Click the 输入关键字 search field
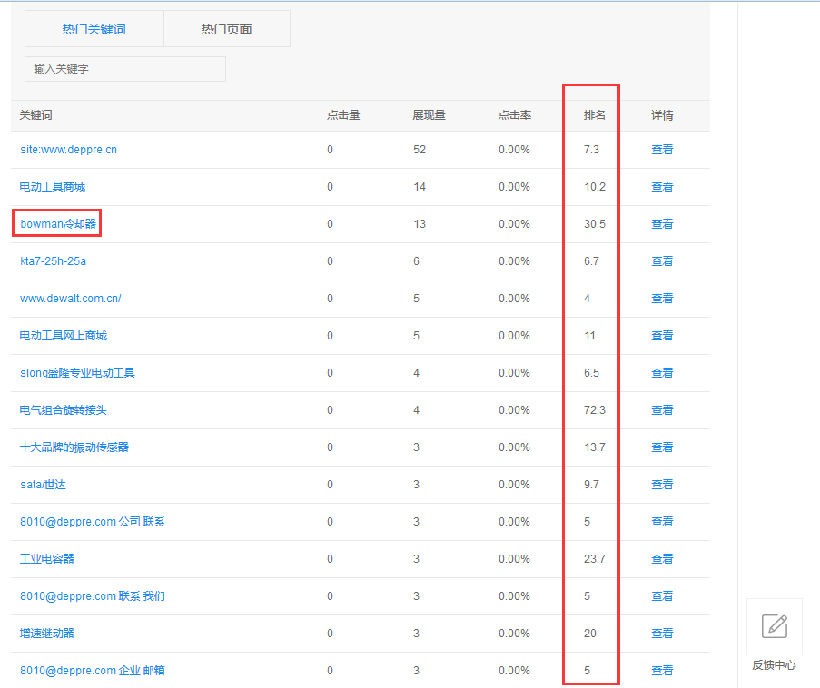The image size is (820, 688). coord(124,69)
